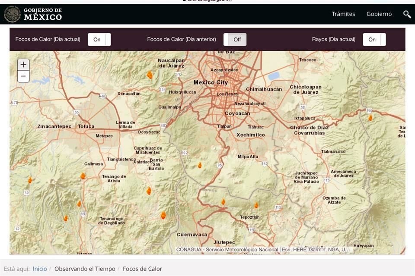Zoom out of the map
Screen dimensions: 415x276
tap(23, 76)
